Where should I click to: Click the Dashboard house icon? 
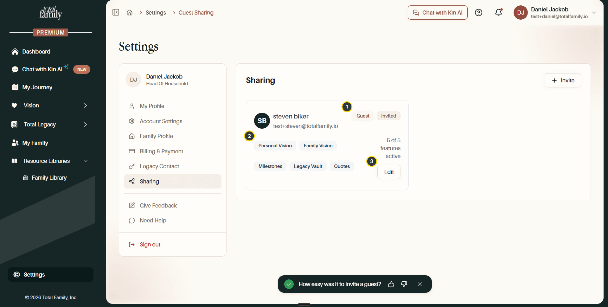point(15,52)
